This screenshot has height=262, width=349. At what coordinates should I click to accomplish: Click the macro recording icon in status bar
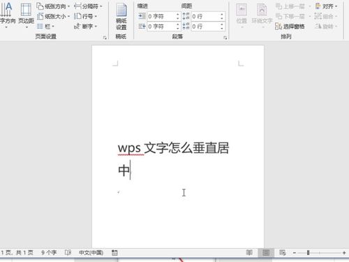[x=114, y=253]
